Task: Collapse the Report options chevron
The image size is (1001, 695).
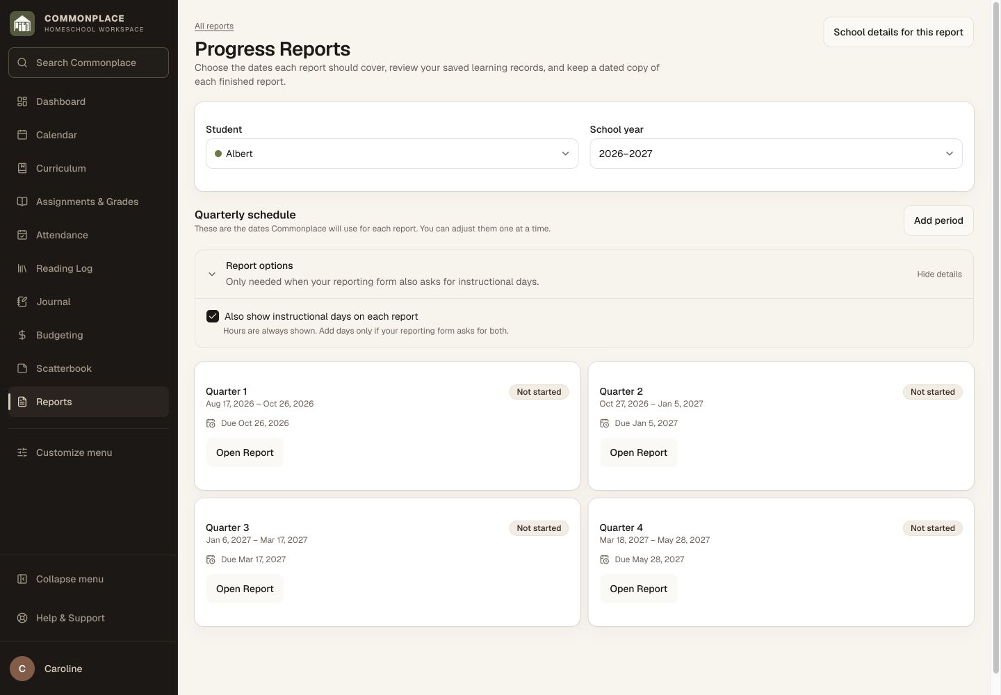Action: [212, 274]
